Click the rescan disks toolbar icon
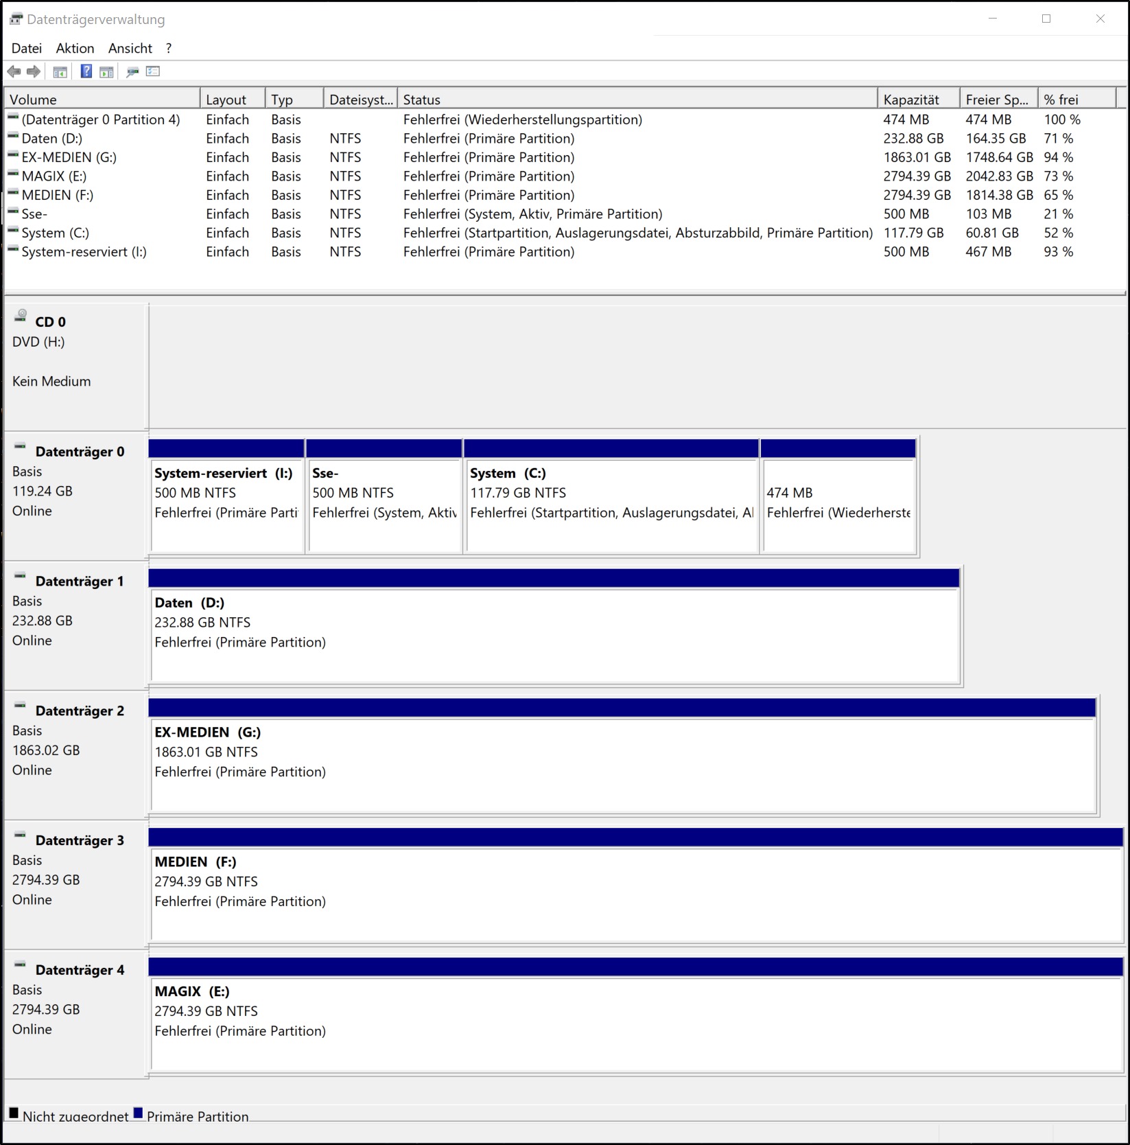The image size is (1130, 1145). pyautogui.click(x=132, y=71)
